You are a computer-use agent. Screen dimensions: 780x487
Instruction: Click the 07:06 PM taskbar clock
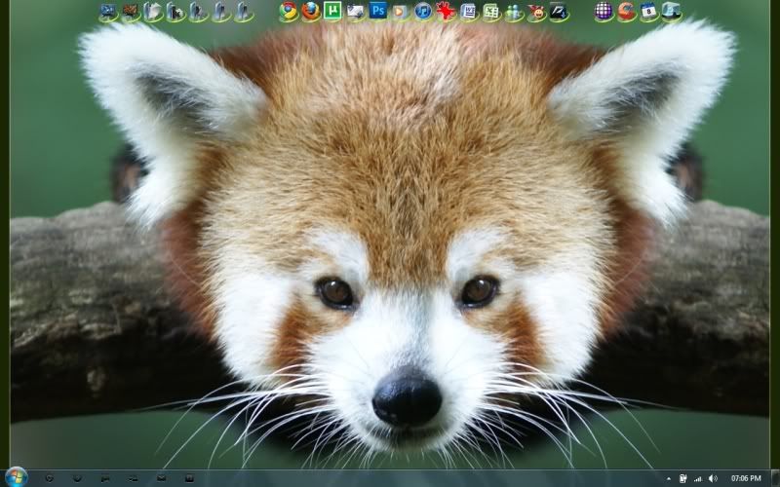pos(746,478)
